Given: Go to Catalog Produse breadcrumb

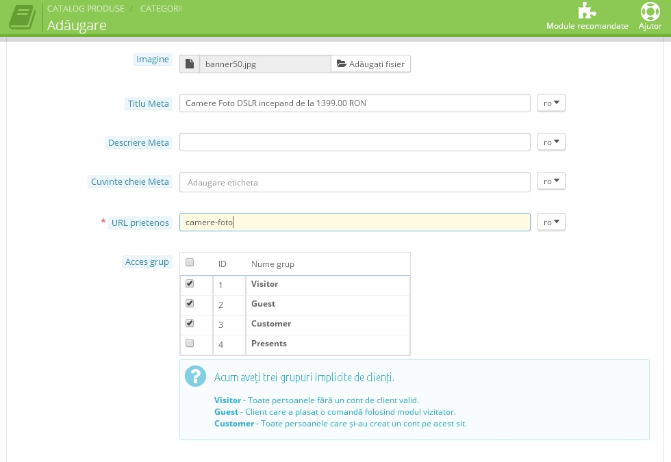Looking at the screenshot, I should pos(86,9).
